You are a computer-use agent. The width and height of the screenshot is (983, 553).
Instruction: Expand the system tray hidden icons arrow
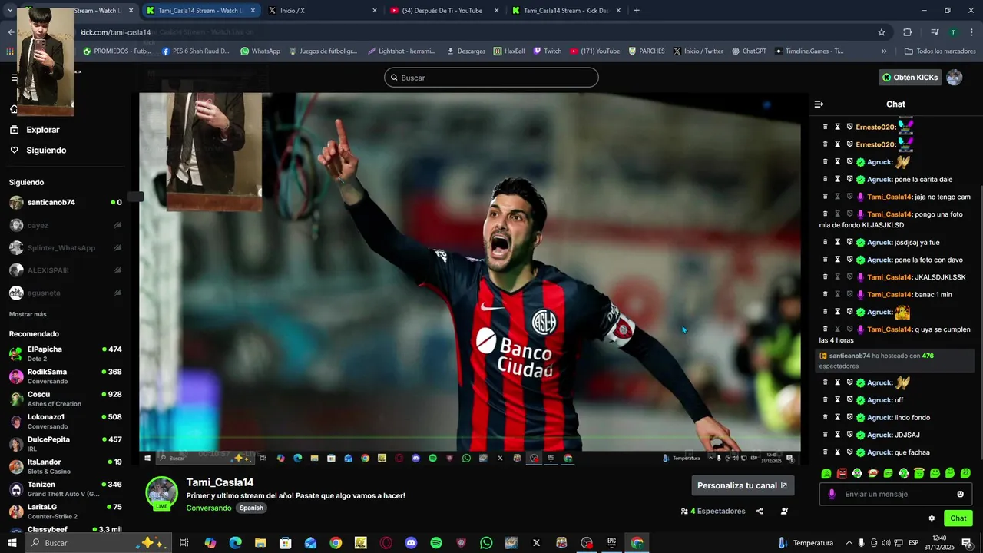pos(849,543)
